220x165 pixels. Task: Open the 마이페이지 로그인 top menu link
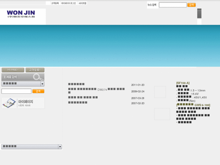click(x=68, y=3)
